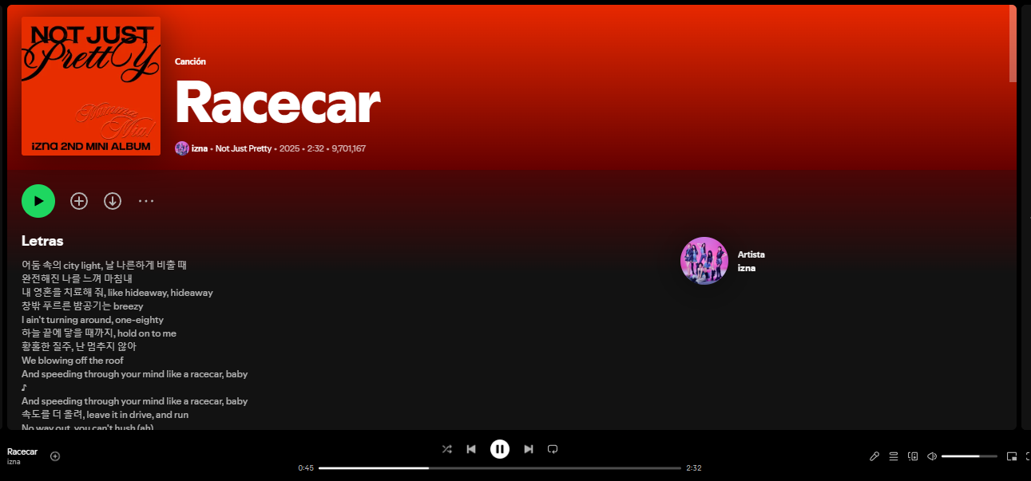
Task: Open the three-dots more options menu
Action: tap(146, 201)
